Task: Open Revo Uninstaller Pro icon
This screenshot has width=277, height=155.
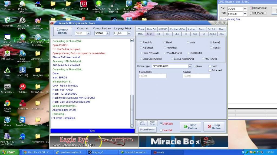Action: [22, 56]
